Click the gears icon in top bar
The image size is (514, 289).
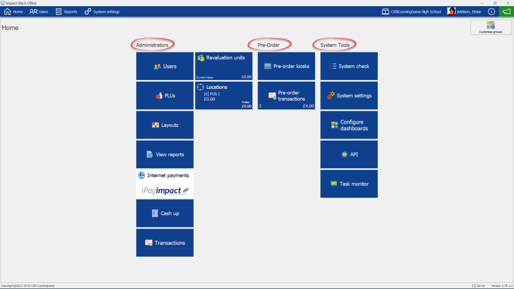(x=88, y=12)
